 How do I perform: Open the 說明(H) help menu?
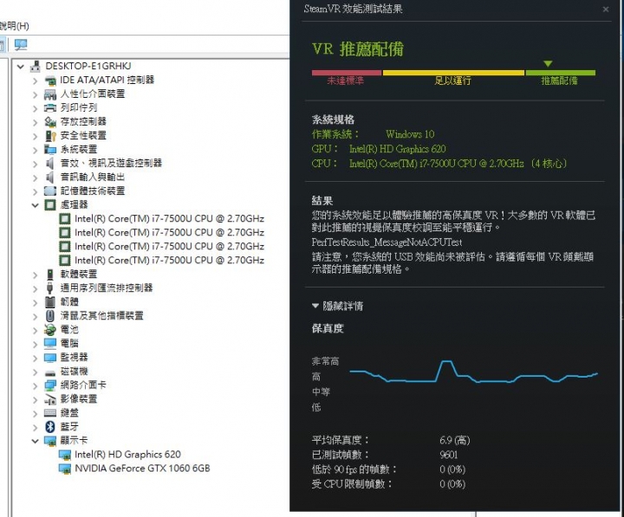(x=14, y=26)
